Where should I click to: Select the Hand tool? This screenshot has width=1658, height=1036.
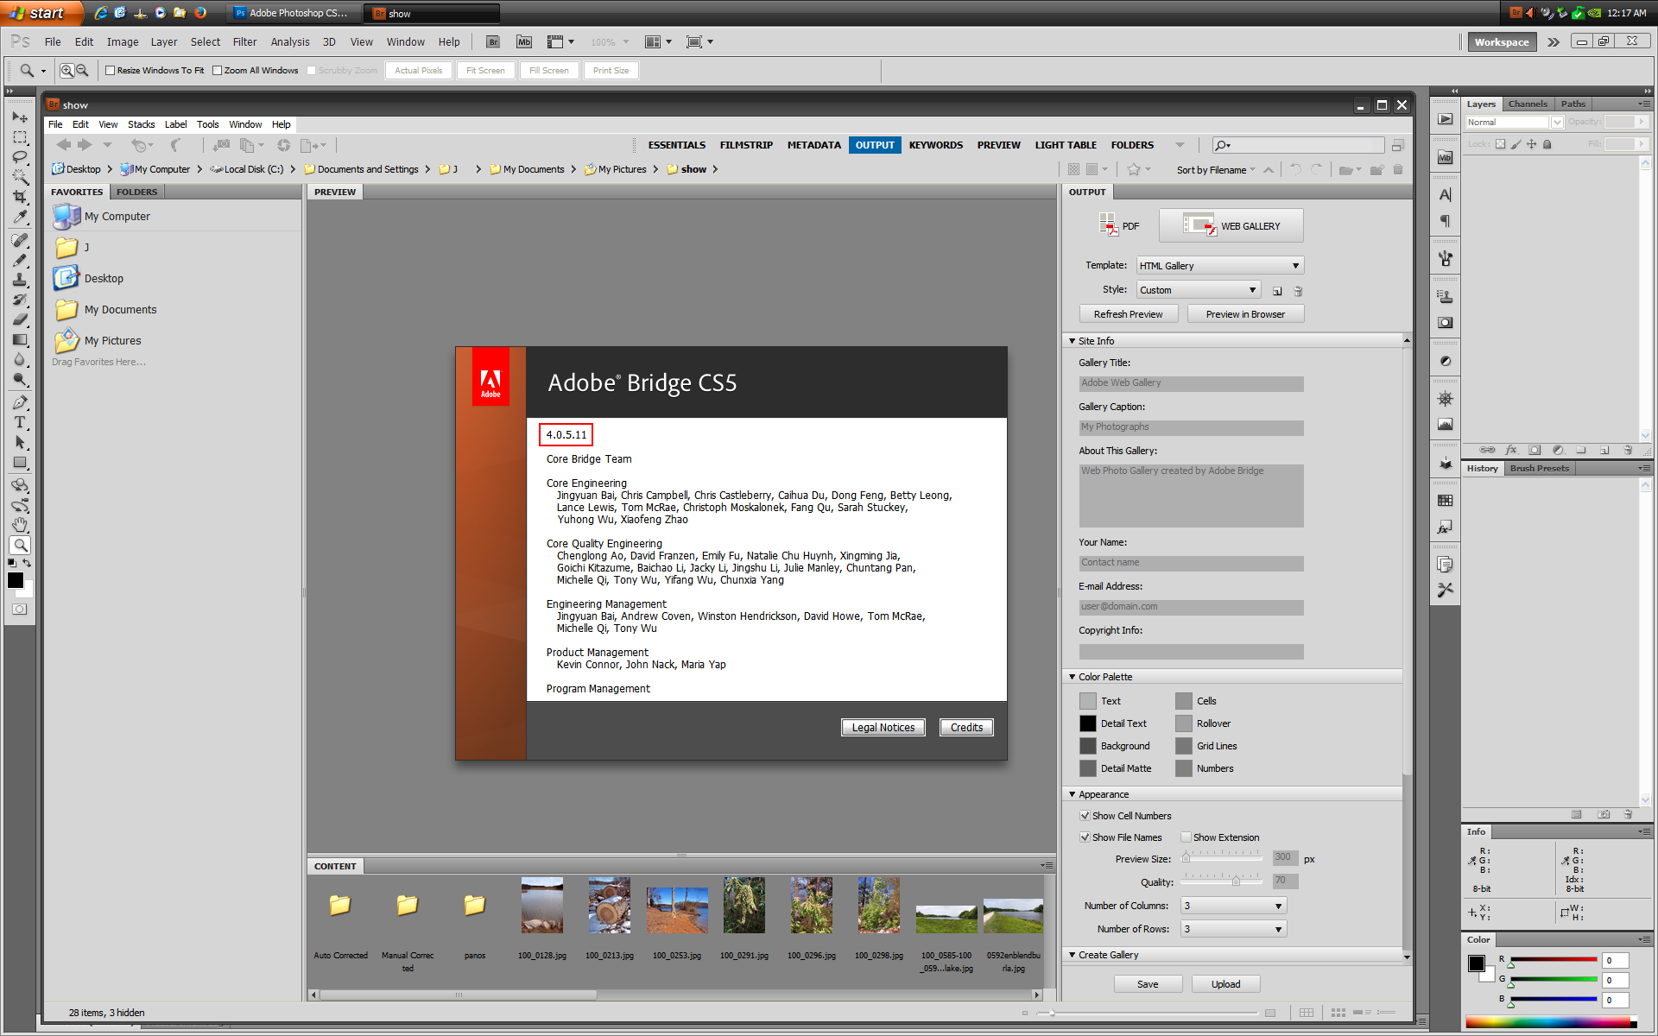[19, 525]
